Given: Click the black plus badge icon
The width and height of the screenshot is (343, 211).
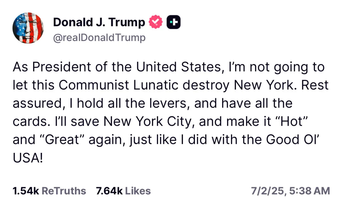Looking at the screenshot, I should click(173, 22).
